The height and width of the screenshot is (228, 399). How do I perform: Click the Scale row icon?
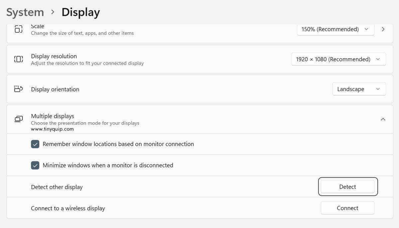coord(19,29)
